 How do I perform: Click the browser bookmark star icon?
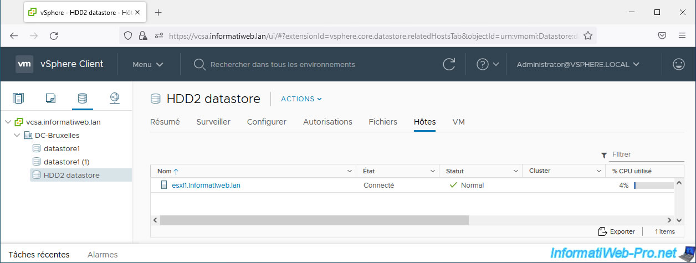point(588,35)
